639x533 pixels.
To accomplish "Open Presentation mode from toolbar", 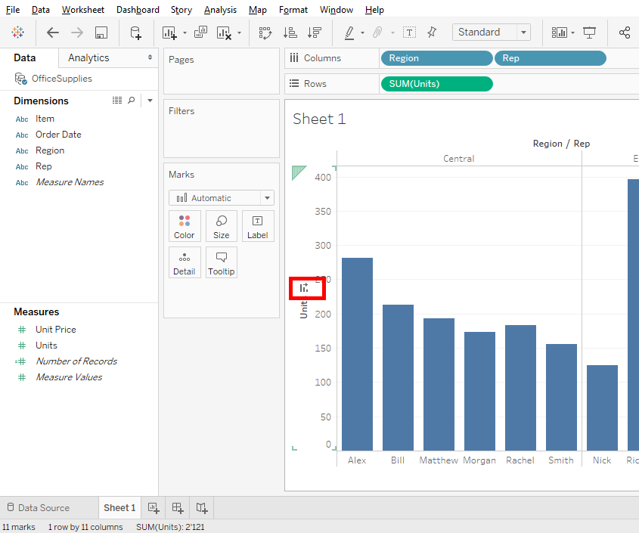I will click(590, 33).
